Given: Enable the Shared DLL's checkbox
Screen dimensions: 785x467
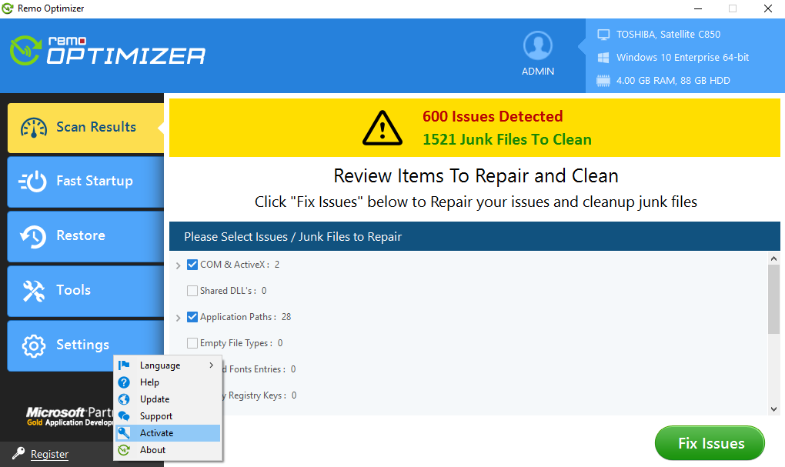Looking at the screenshot, I should coord(191,290).
